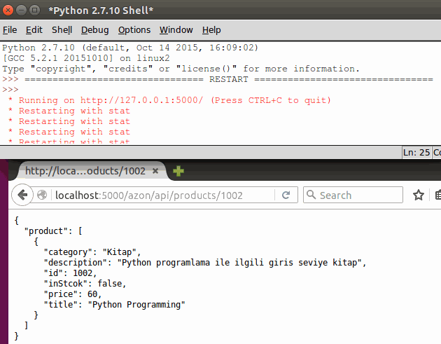Open a new tab with green plus

click(178, 171)
